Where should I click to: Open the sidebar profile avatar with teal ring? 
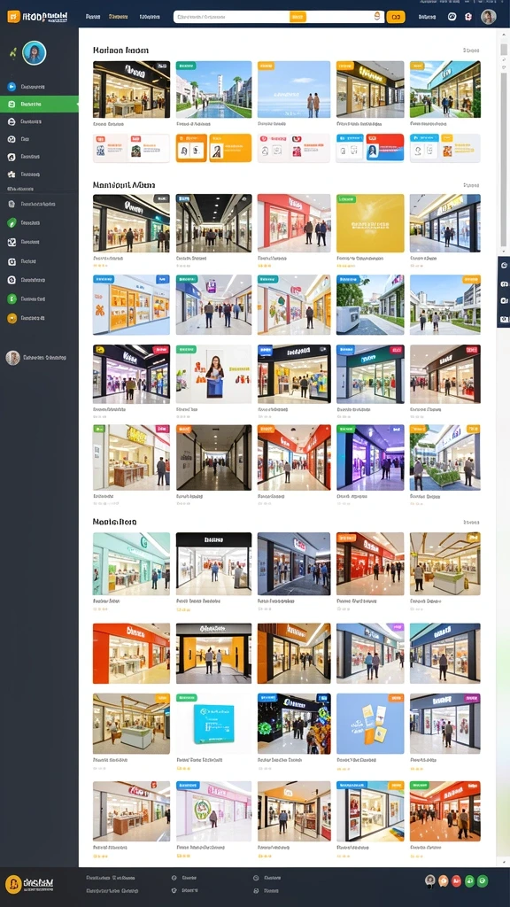click(35, 53)
